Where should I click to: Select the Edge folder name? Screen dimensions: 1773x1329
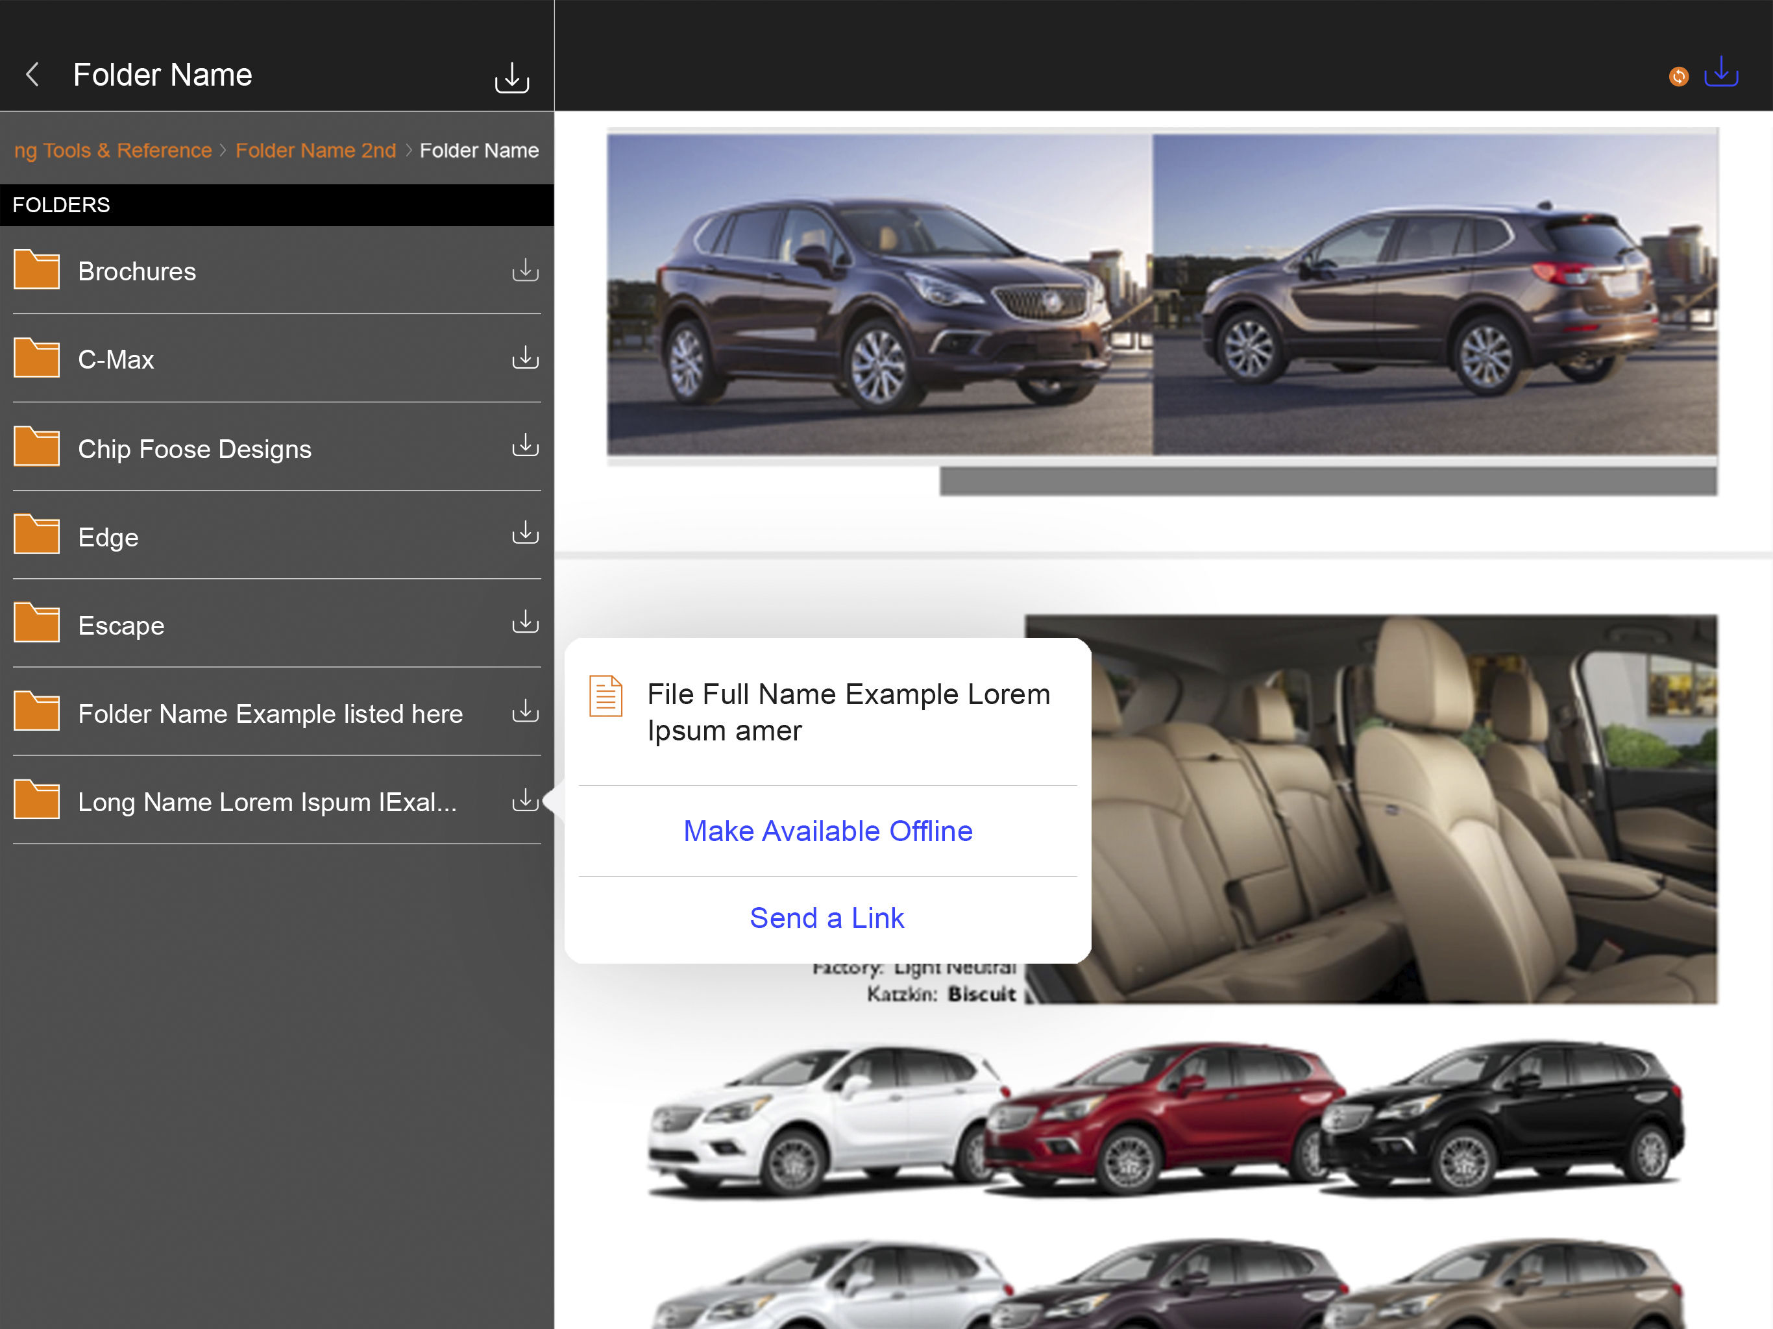pos(108,538)
